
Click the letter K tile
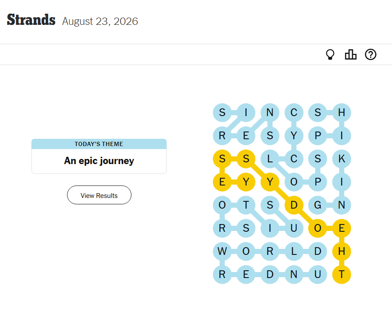coord(341,158)
